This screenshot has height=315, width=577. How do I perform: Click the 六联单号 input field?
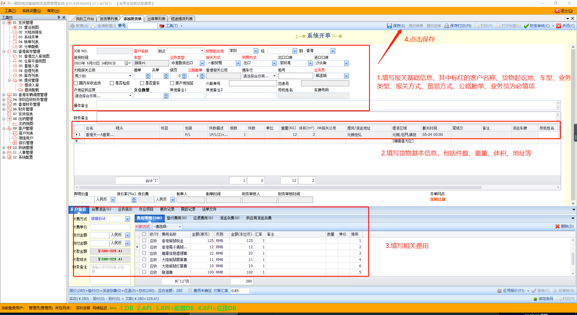252,84
